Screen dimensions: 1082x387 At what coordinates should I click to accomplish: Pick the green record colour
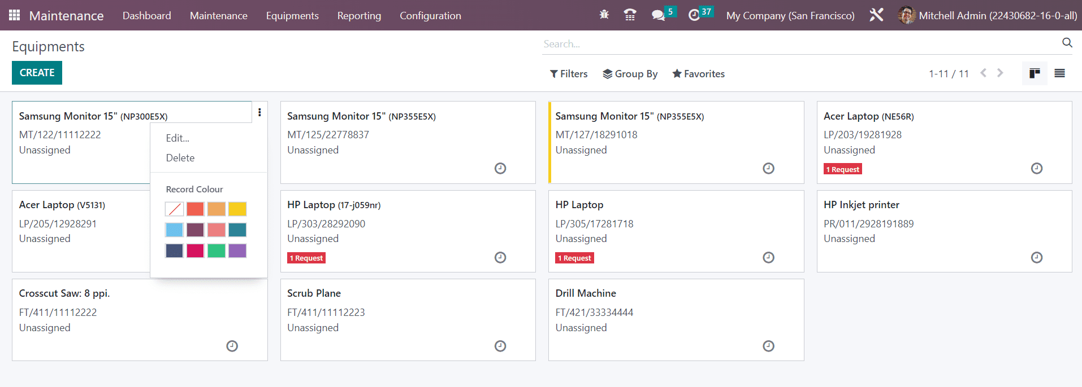[217, 250]
